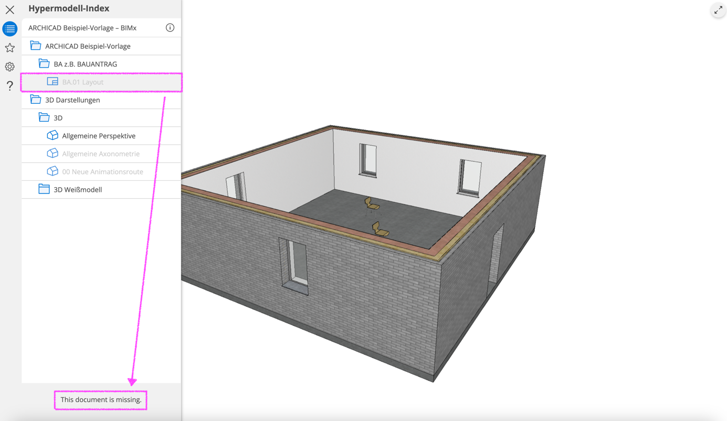Select the blue index list icon
Viewport: 727px width, 421px height.
point(10,29)
